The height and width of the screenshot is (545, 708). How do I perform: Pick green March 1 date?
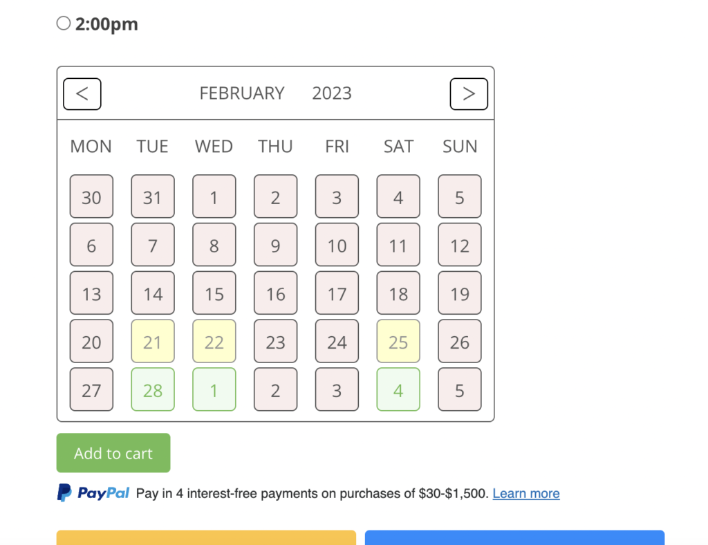point(214,389)
